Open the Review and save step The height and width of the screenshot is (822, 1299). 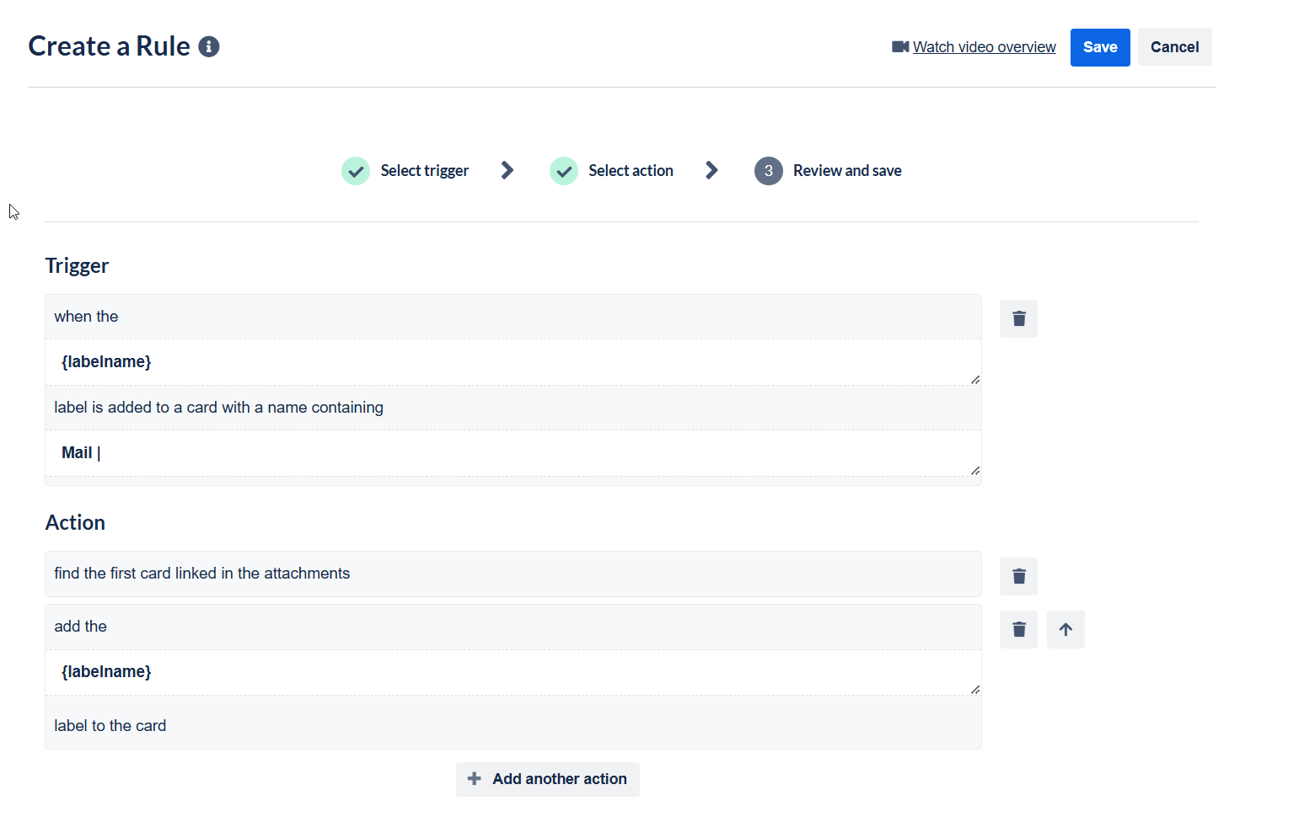point(847,171)
